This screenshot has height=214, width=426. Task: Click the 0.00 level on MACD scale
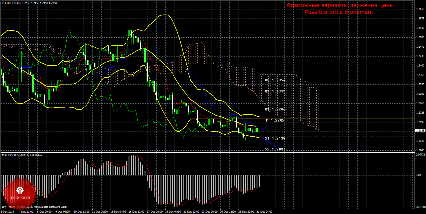point(419,175)
